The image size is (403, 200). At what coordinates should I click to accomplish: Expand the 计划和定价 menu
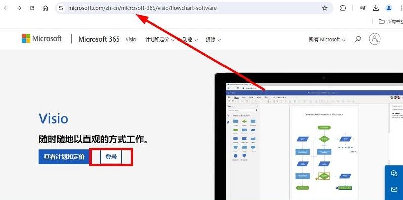tap(160, 39)
